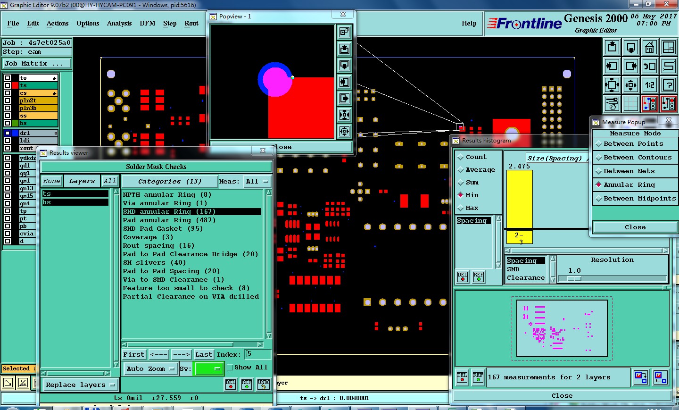
Task: Open the wrench and palette settings icon
Action: pyautogui.click(x=612, y=103)
